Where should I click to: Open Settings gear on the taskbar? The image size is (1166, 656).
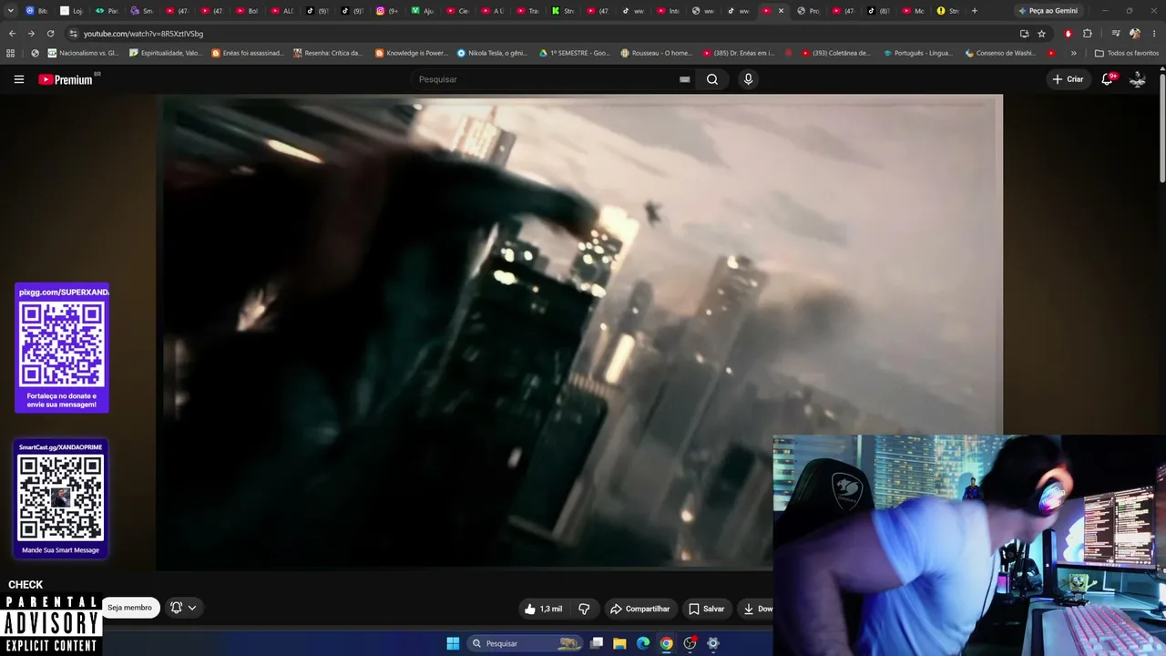coord(713,643)
